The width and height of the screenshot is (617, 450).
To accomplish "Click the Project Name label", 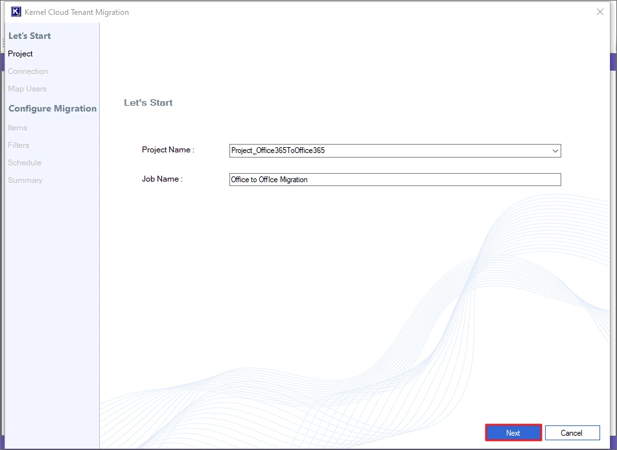I will 168,150.
